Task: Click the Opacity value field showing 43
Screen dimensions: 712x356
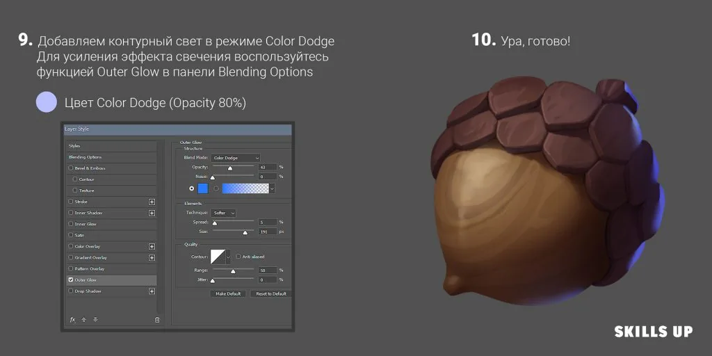Action: point(268,167)
